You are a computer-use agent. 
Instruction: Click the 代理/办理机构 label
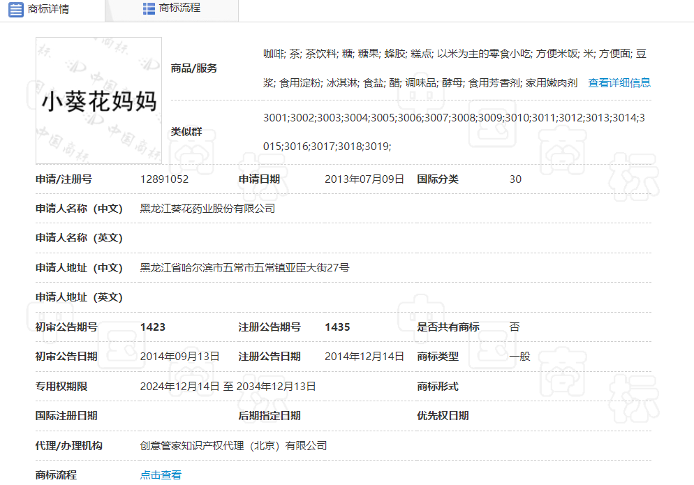(69, 446)
